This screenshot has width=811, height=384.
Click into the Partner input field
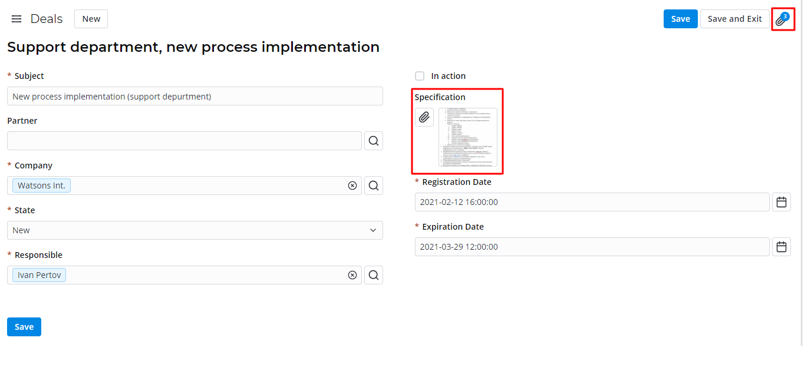click(x=184, y=141)
